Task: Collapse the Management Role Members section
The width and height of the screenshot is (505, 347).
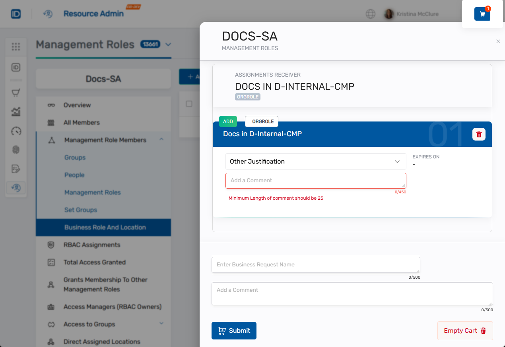Action: pyautogui.click(x=161, y=139)
